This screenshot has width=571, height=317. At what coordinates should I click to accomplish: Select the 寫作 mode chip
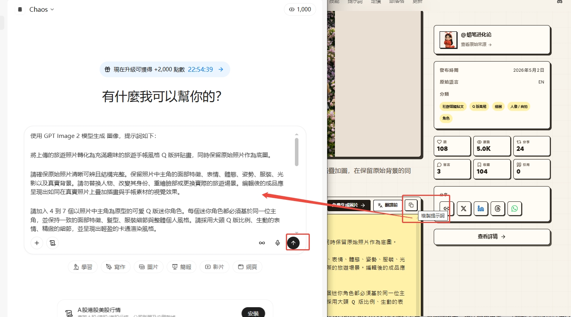click(x=116, y=267)
